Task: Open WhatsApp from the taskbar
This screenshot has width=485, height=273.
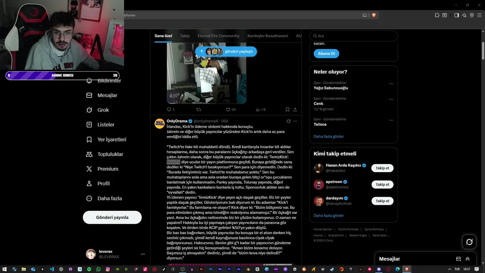Action: (99, 269)
